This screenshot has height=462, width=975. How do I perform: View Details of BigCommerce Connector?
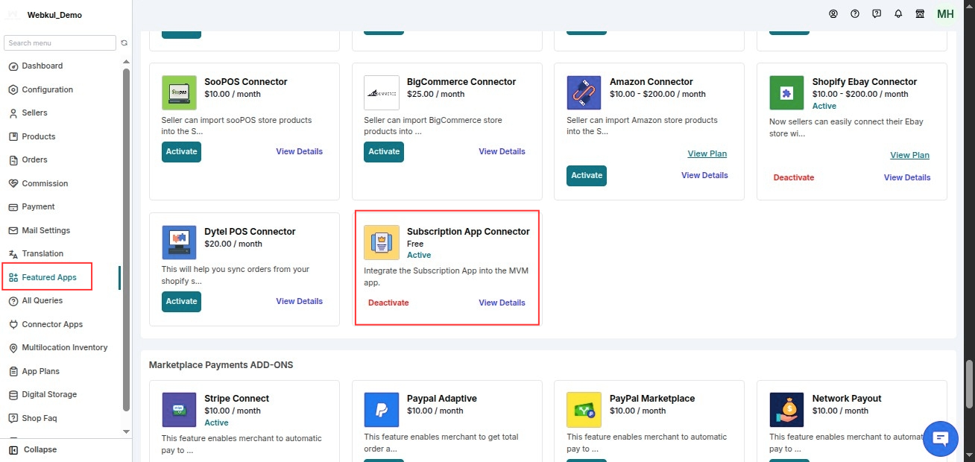(502, 151)
